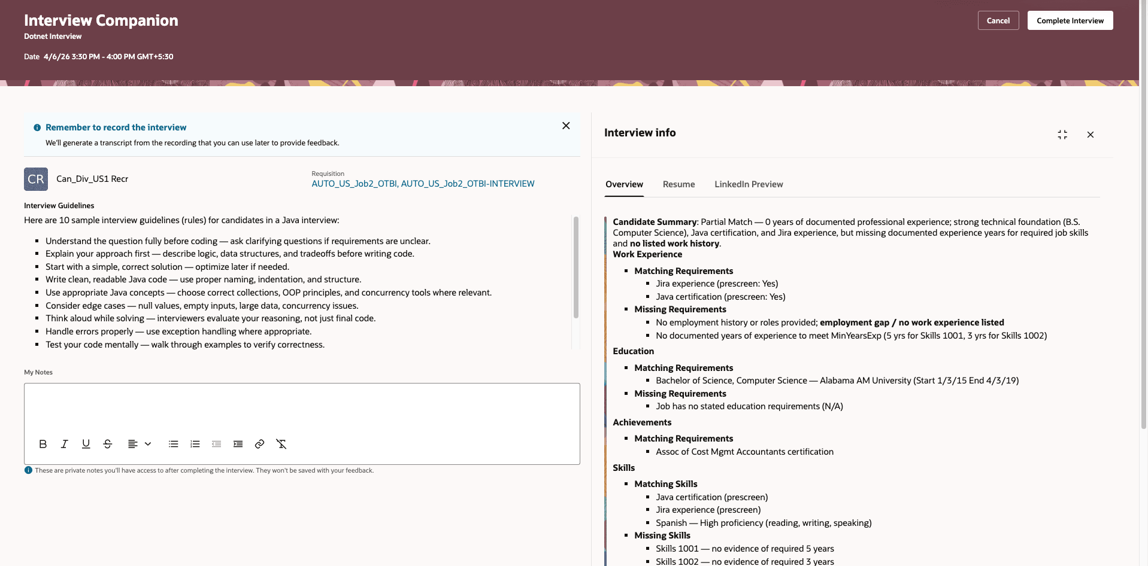Viewport: 1148px width, 566px height.
Task: Click the 'Work Experience' section heading
Action: click(647, 254)
